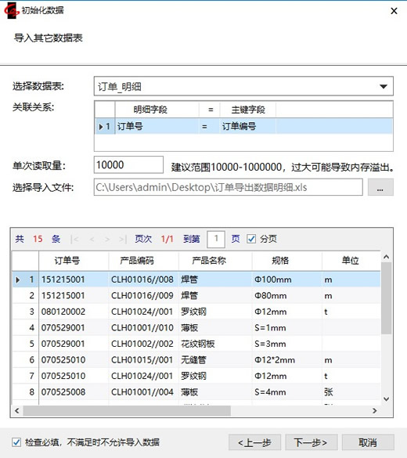Click the application logo in title bar
The height and width of the screenshot is (458, 407).
click(x=11, y=10)
